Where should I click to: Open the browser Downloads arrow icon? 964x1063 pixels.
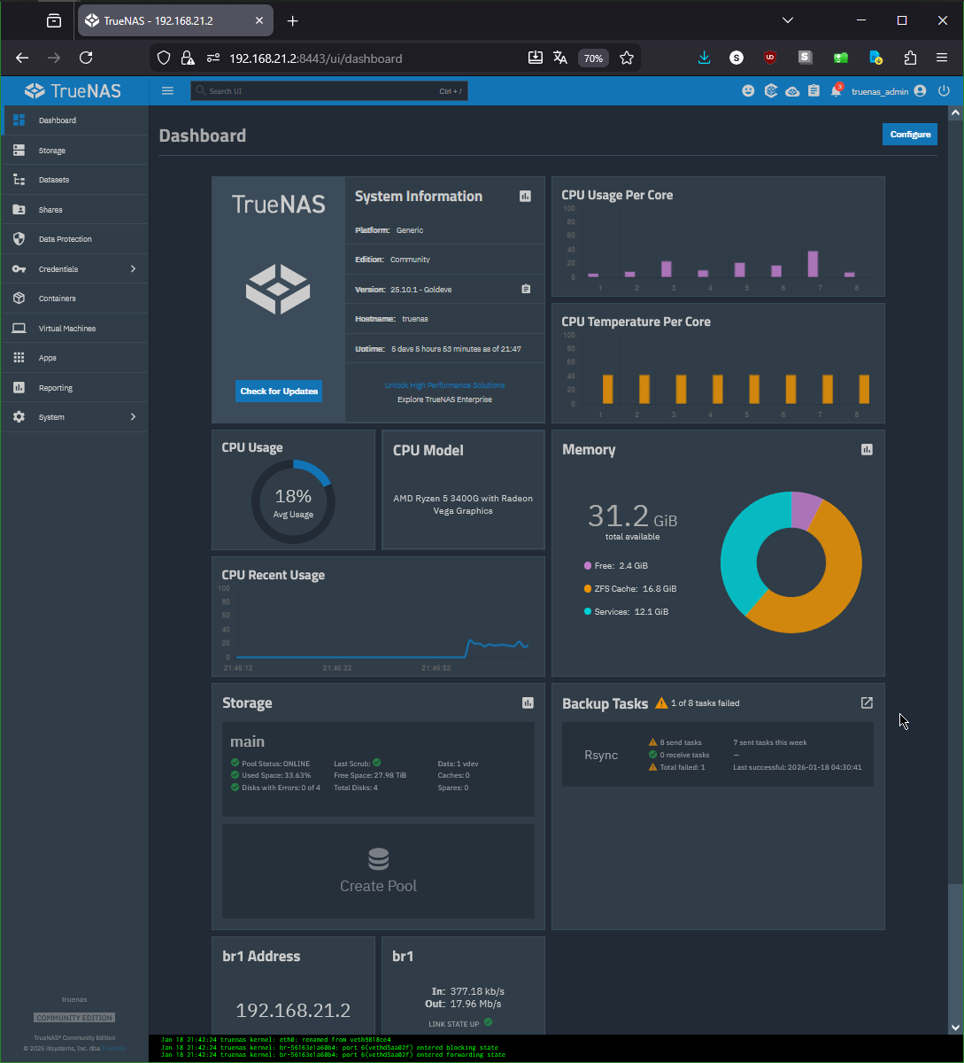pos(705,58)
